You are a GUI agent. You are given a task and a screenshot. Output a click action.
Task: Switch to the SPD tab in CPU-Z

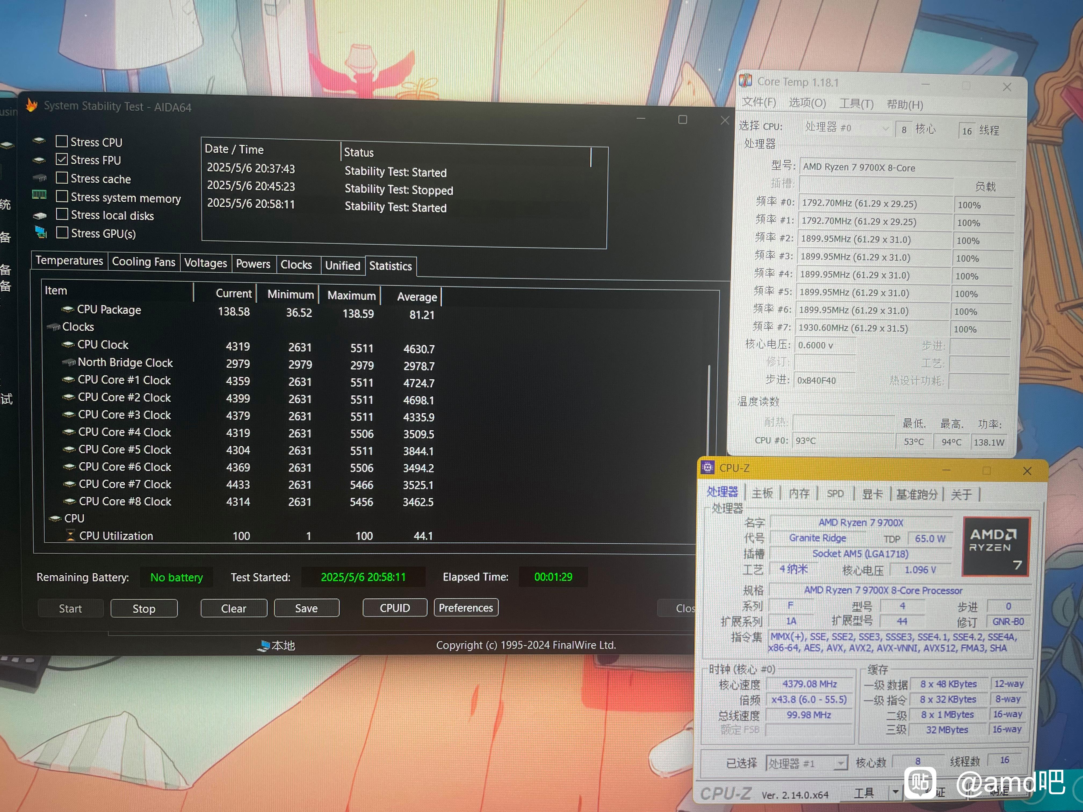tap(835, 494)
